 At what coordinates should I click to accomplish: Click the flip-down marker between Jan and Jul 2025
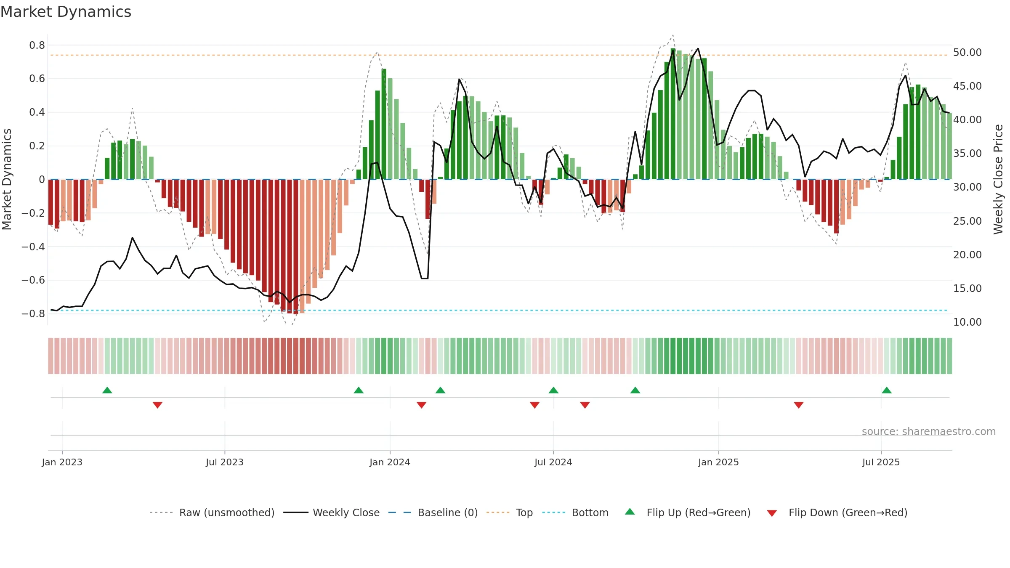pos(799,405)
